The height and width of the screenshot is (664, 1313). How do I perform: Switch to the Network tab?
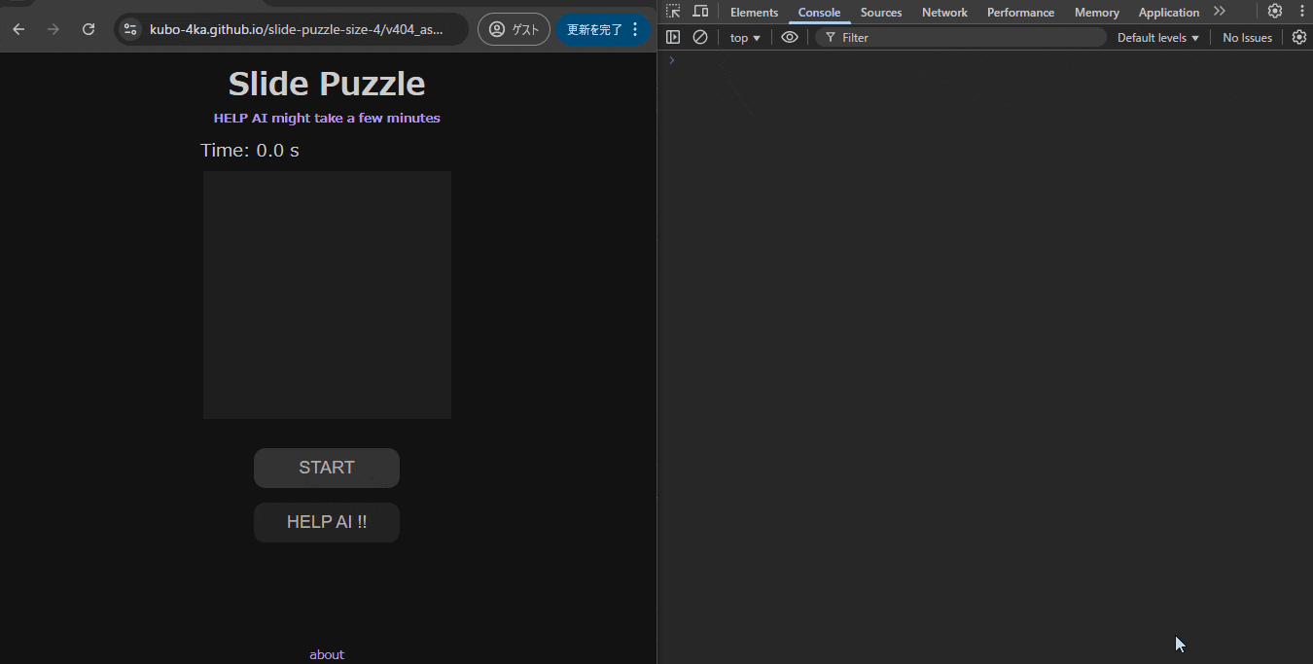(943, 12)
